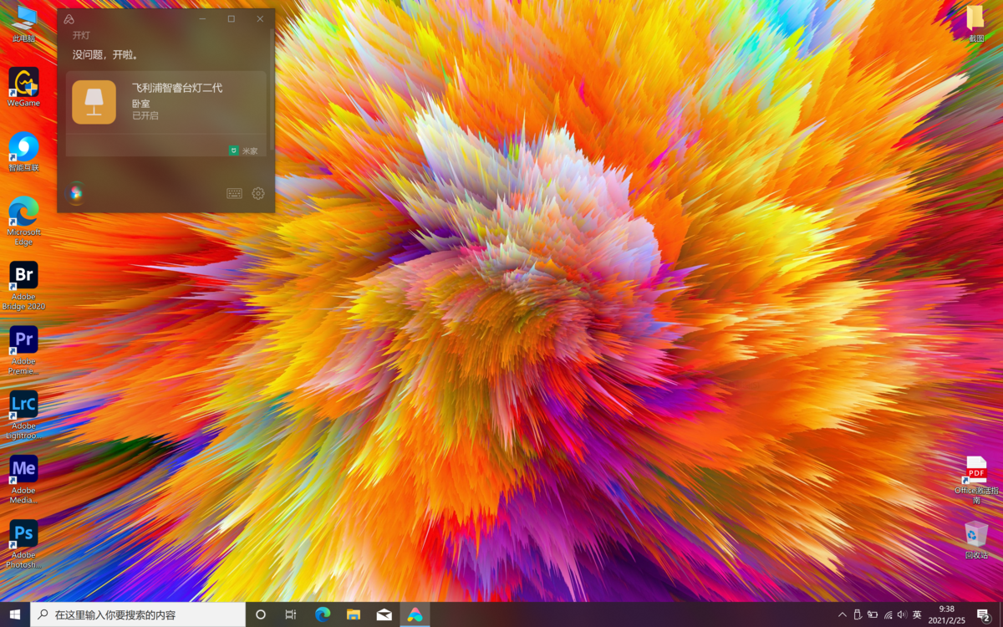The image size is (1003, 627).
Task: Open the Office激活指南 PDF file
Action: pos(976,480)
